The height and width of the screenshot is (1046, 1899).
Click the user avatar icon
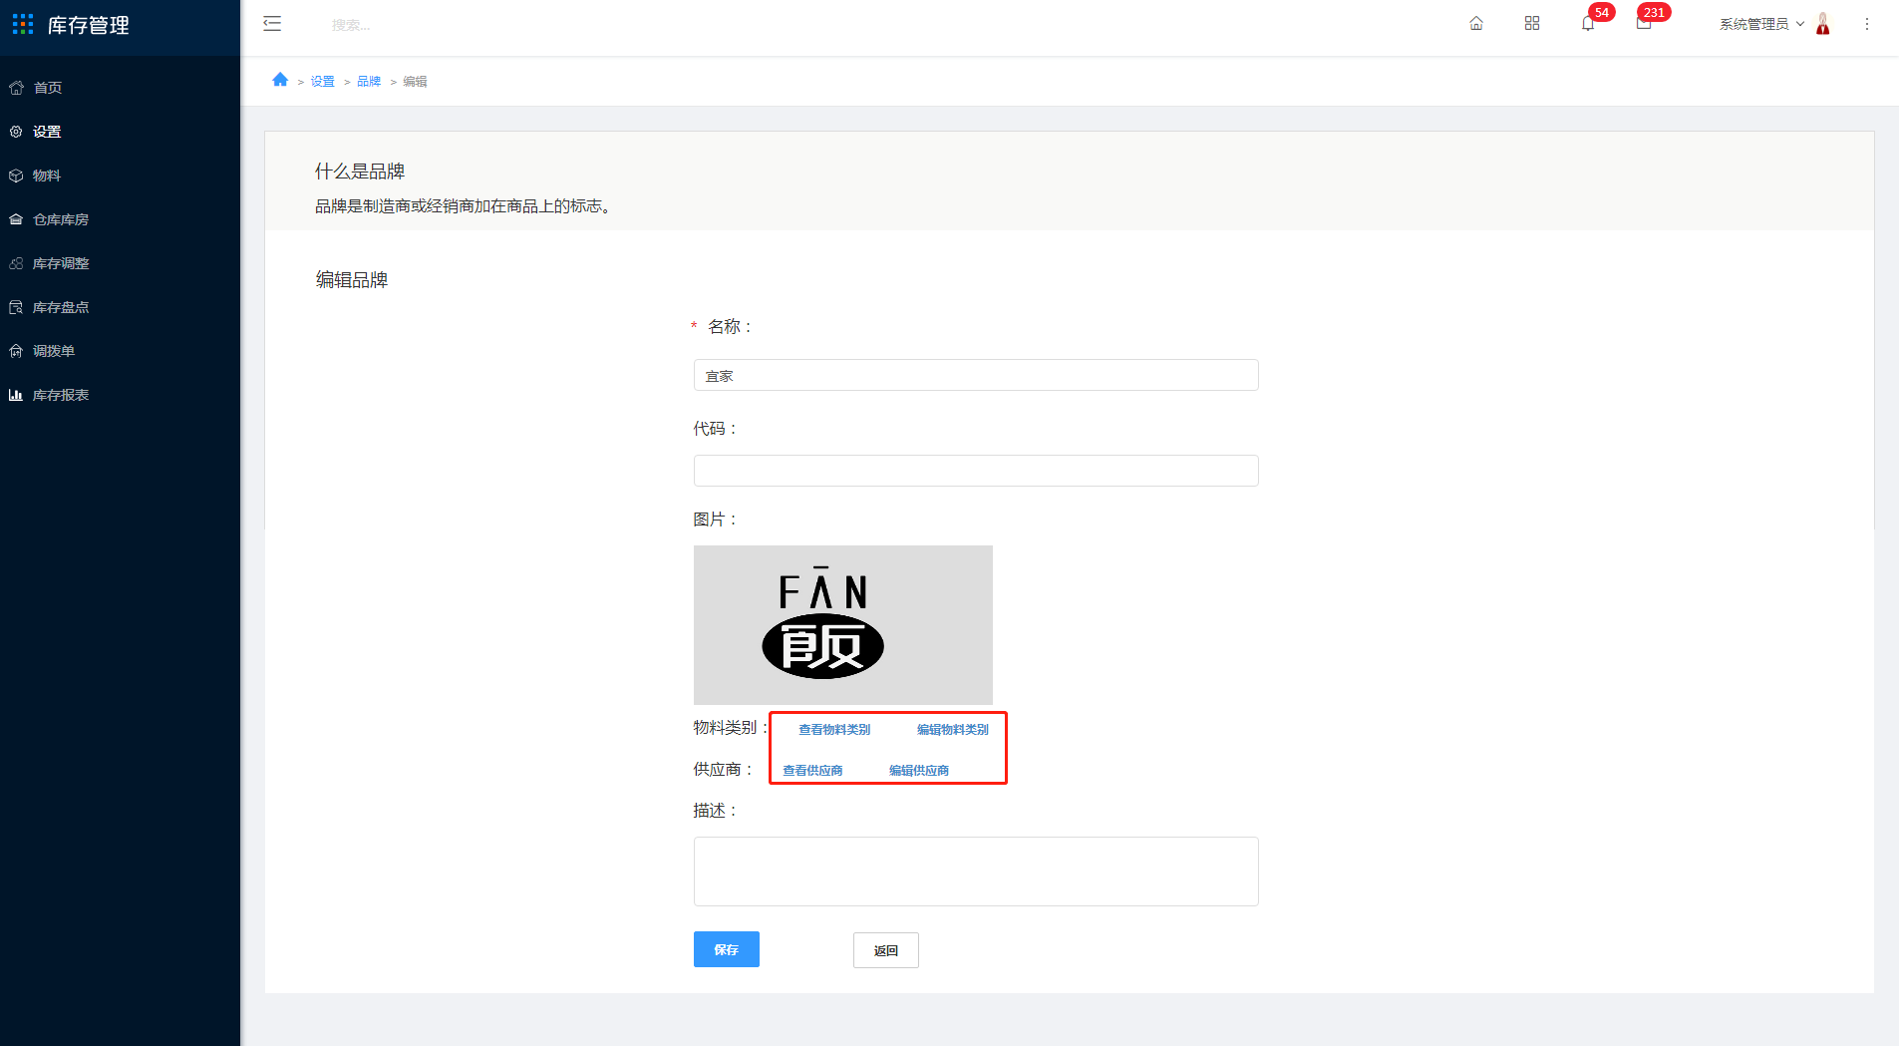click(1823, 24)
